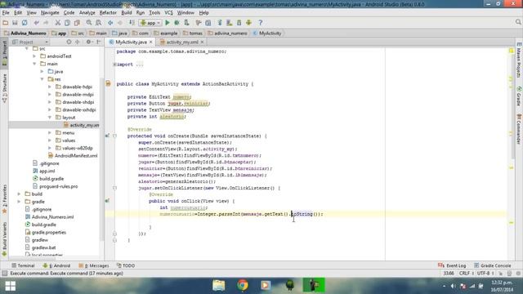Open the Project view selector dropdown
This screenshot has height=294, width=523.
30,42
